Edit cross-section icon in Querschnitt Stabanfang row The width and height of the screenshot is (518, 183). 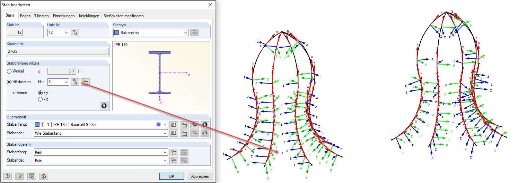[x=195, y=124]
